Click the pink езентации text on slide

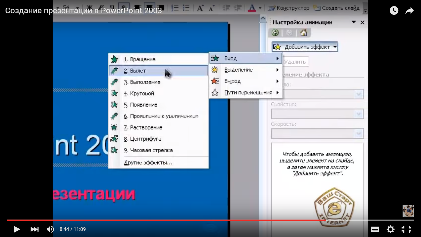coord(94,195)
